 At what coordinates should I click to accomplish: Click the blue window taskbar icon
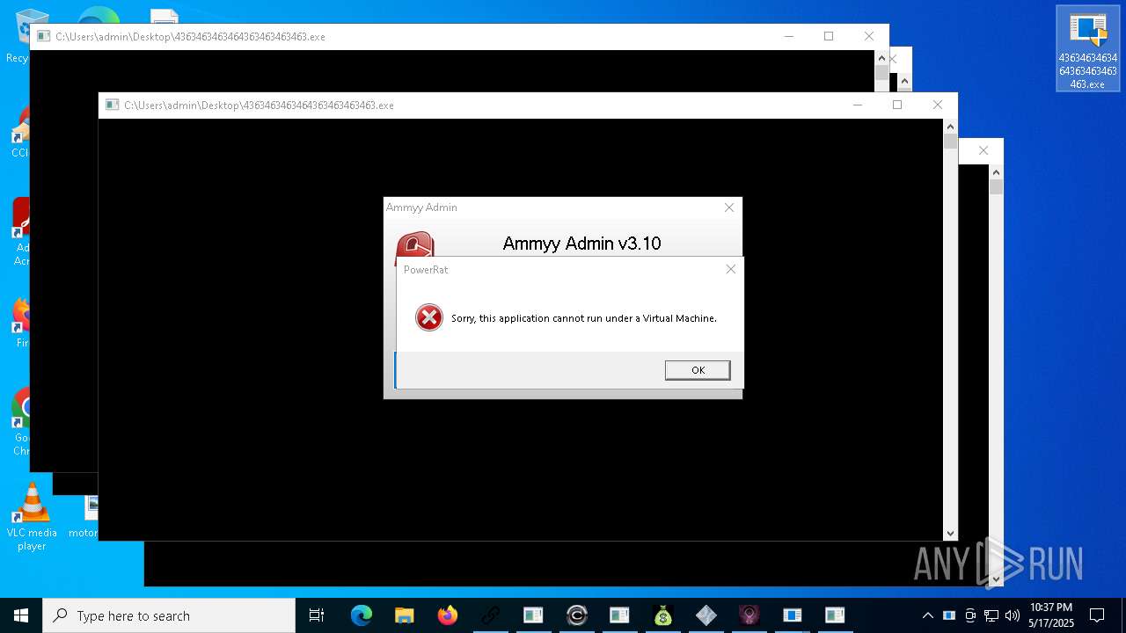click(792, 615)
